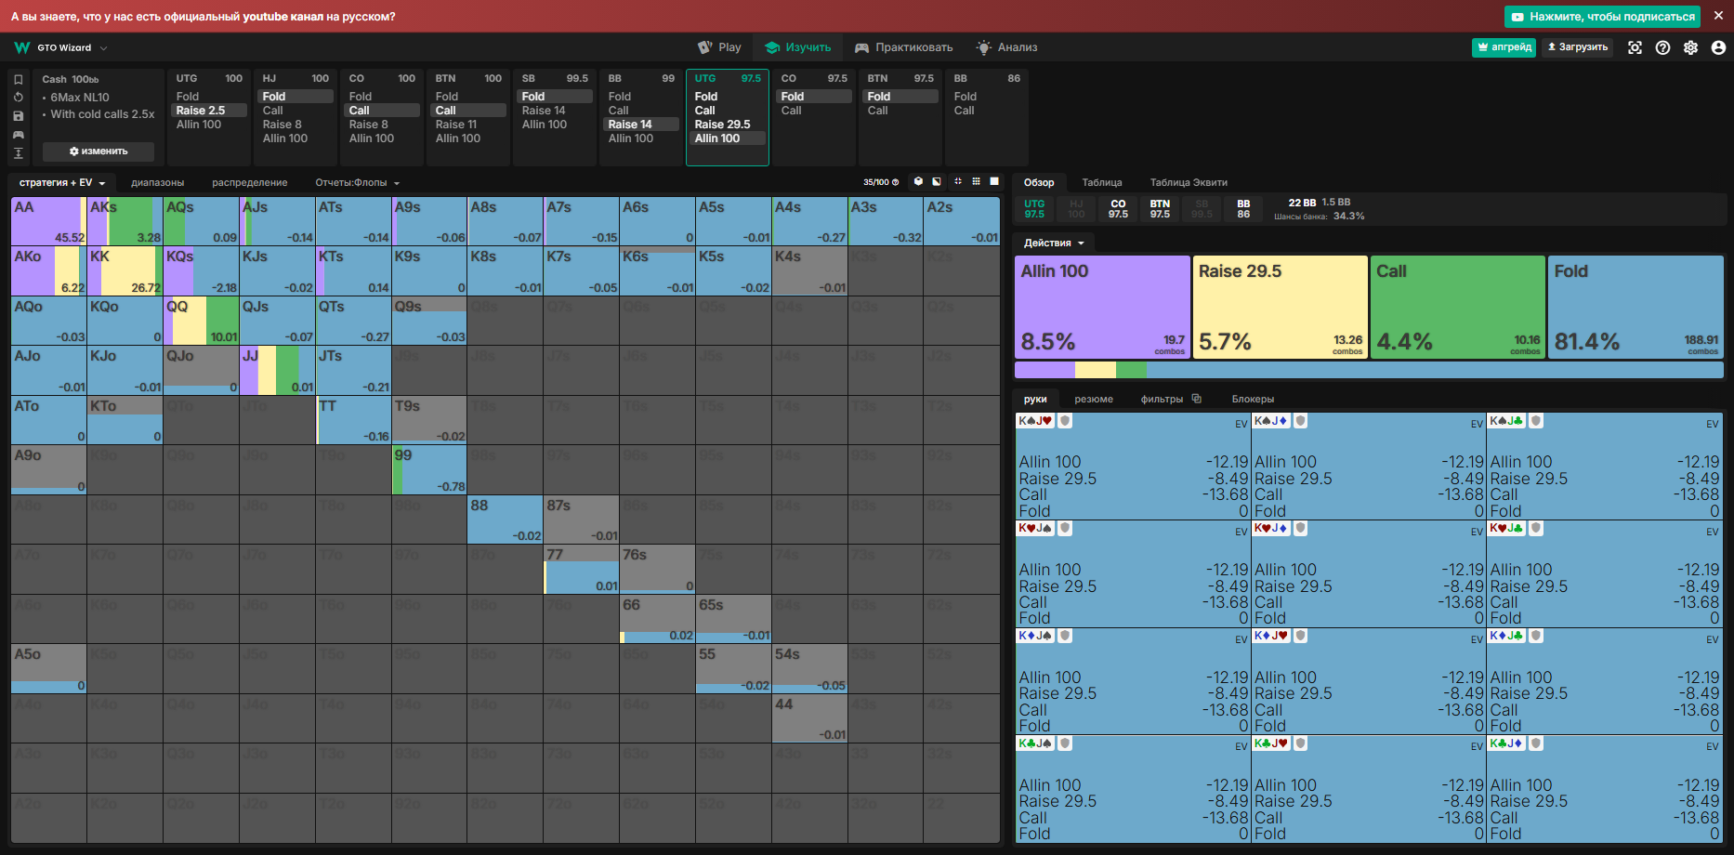Click the purple "Allin 100" action swatch
Viewport: 1734px width, 855px height.
[1102, 308]
